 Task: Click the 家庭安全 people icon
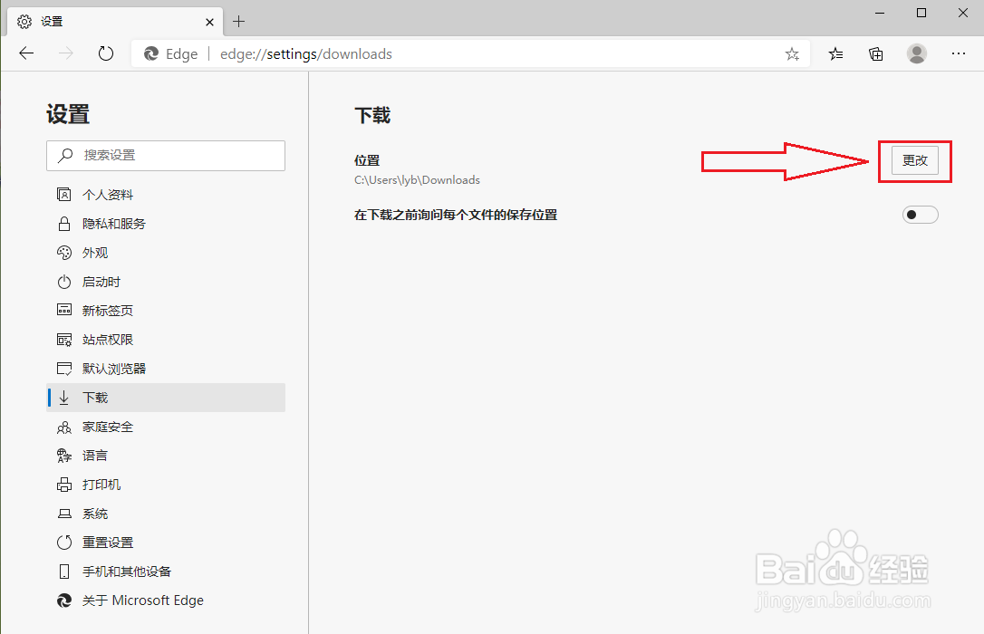(x=64, y=427)
